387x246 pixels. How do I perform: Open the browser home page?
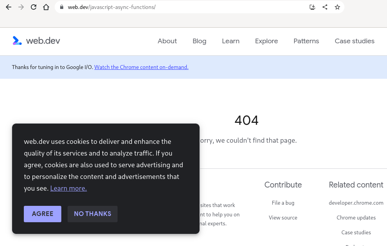[46, 7]
